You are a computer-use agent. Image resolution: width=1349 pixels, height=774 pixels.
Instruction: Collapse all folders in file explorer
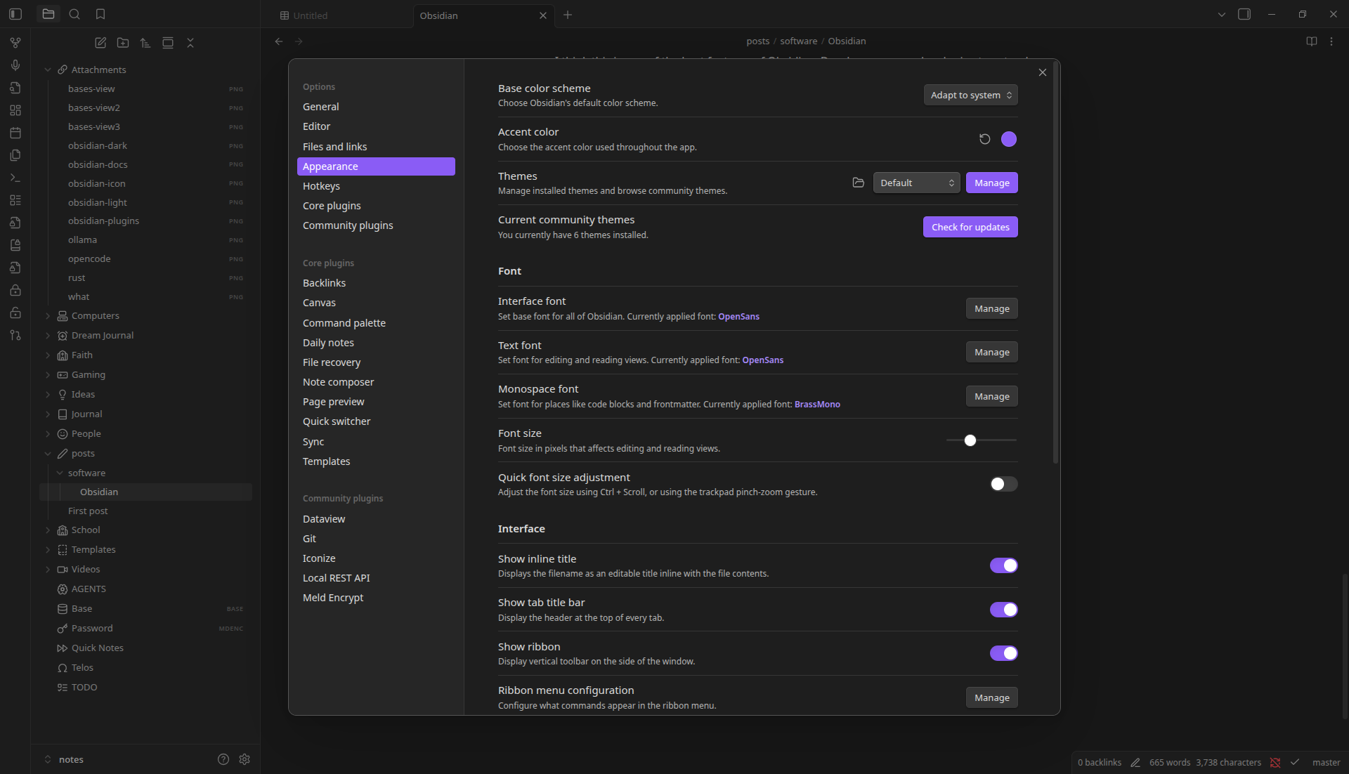[190, 43]
